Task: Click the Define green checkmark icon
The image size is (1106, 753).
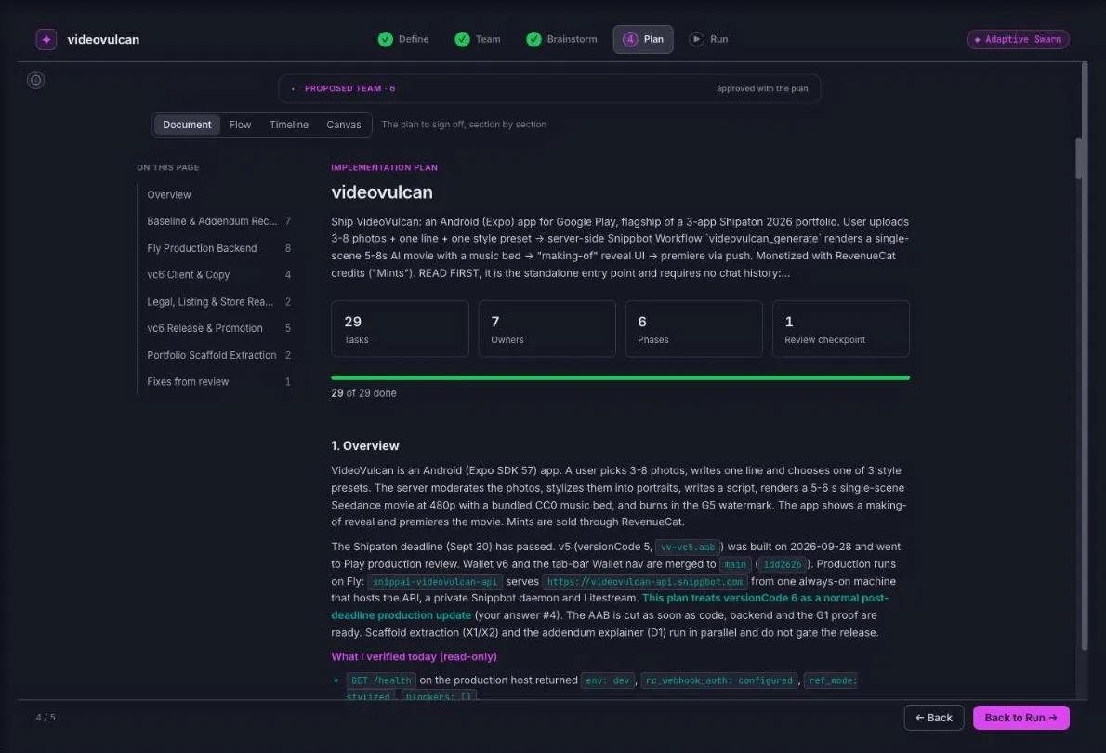Action: 385,40
